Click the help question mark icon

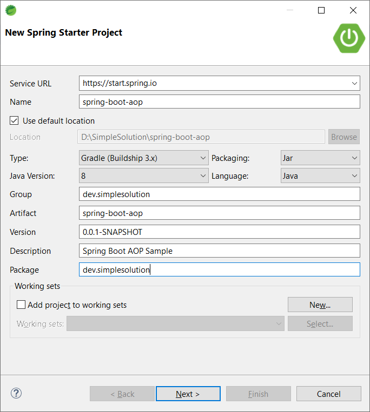[16, 393]
